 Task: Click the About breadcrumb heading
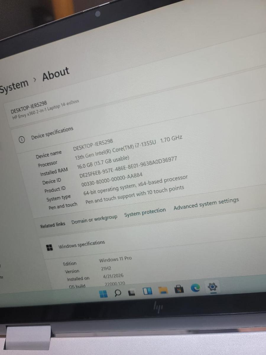click(56, 74)
